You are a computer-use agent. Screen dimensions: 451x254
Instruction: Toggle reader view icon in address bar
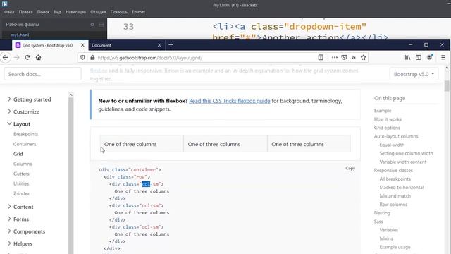coord(321,58)
